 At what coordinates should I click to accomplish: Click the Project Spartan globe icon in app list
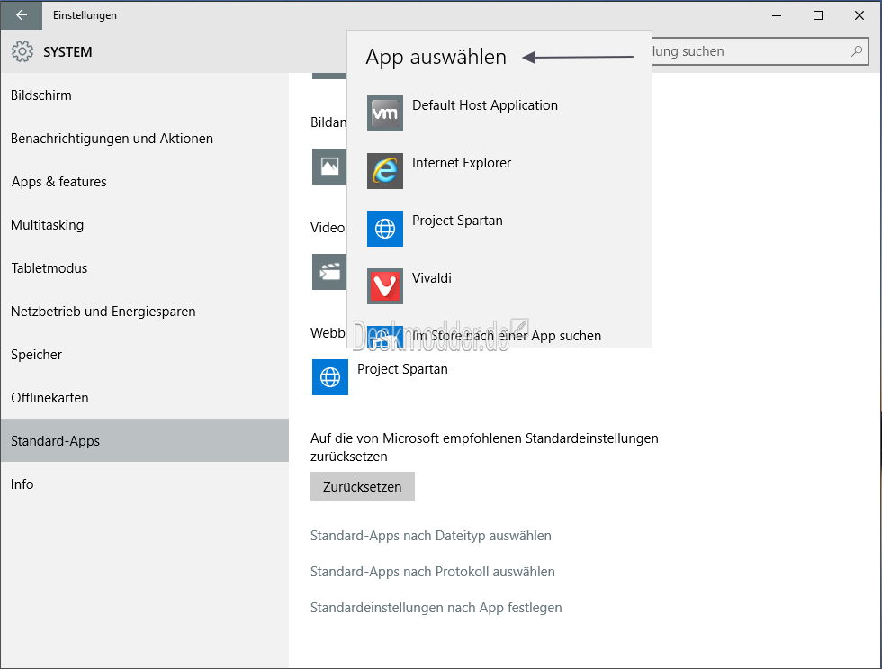click(385, 229)
